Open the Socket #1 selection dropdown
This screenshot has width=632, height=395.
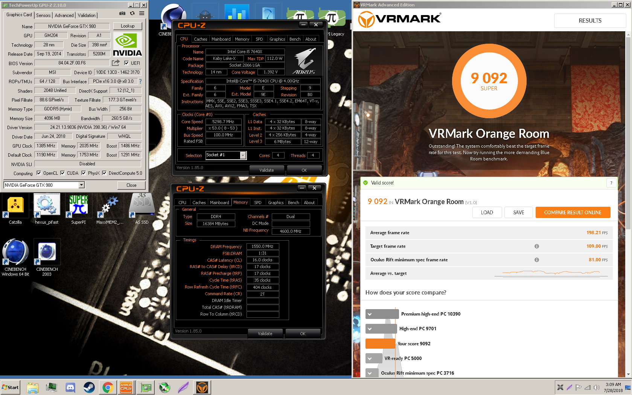pos(243,155)
